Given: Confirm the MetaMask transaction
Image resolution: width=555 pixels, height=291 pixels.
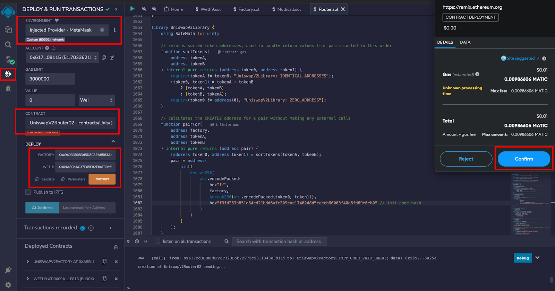Looking at the screenshot, I should coord(524,159).
